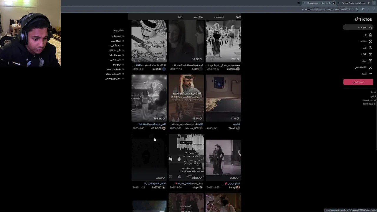This screenshot has width=377, height=212.
Task: Open dancers video thumbnail by unshu.6
Action: (x=223, y=41)
